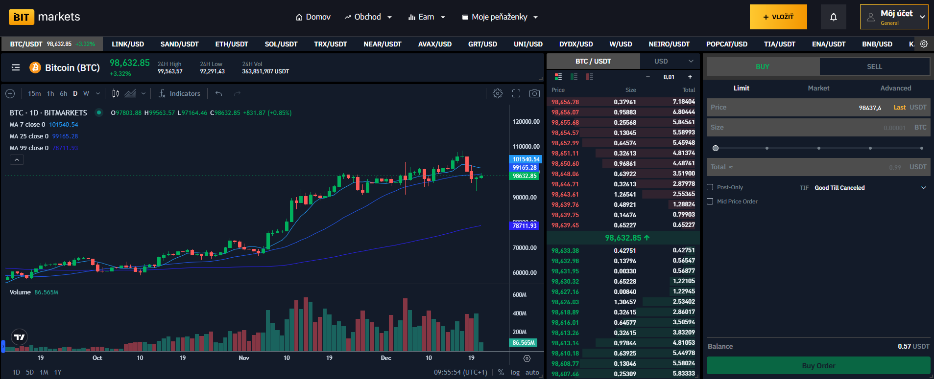Enable the Post-Only checkbox
934x379 pixels.
coord(710,187)
